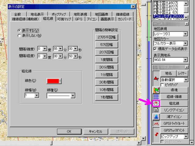Open the ピックアップ dropdown near the pushpin
The width and height of the screenshot is (195, 146).
(x=186, y=137)
